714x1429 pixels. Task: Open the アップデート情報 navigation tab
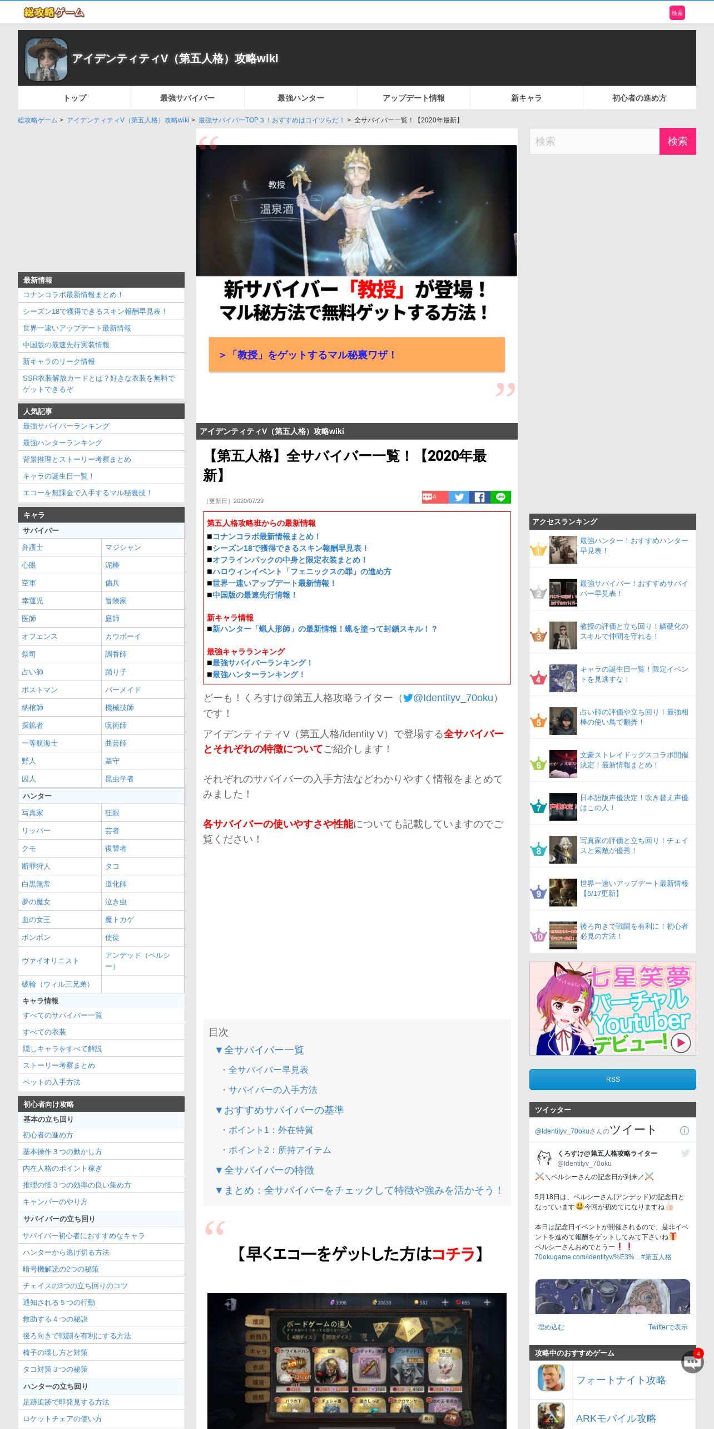(x=414, y=98)
